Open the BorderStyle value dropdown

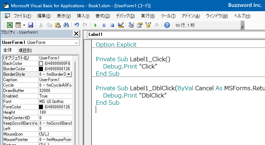(x=69, y=74)
